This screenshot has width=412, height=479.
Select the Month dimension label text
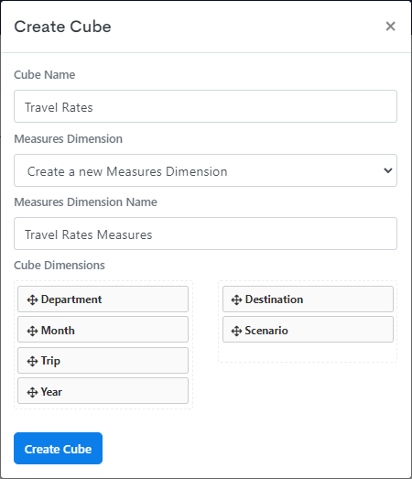58,331
